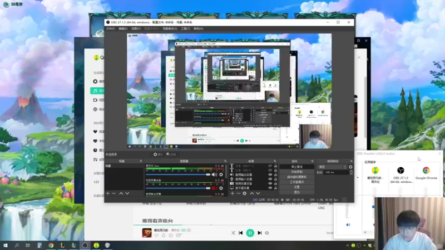Open the video section in QQ Music sidebar
The image size is (445, 250).
pyautogui.click(x=95, y=100)
